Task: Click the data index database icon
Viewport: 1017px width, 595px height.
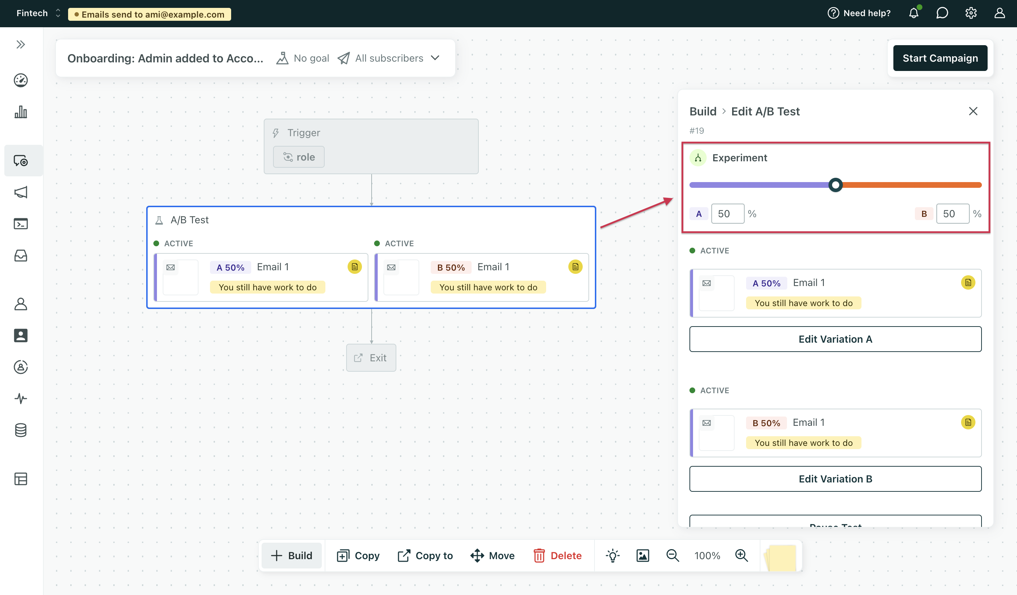Action: (x=20, y=430)
